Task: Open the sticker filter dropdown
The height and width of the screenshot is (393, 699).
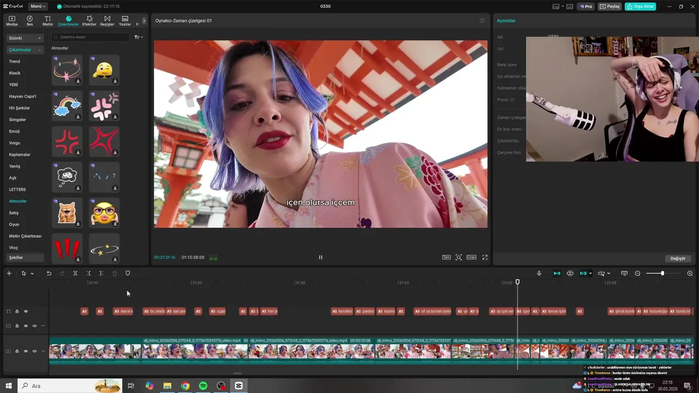Action: (139, 37)
